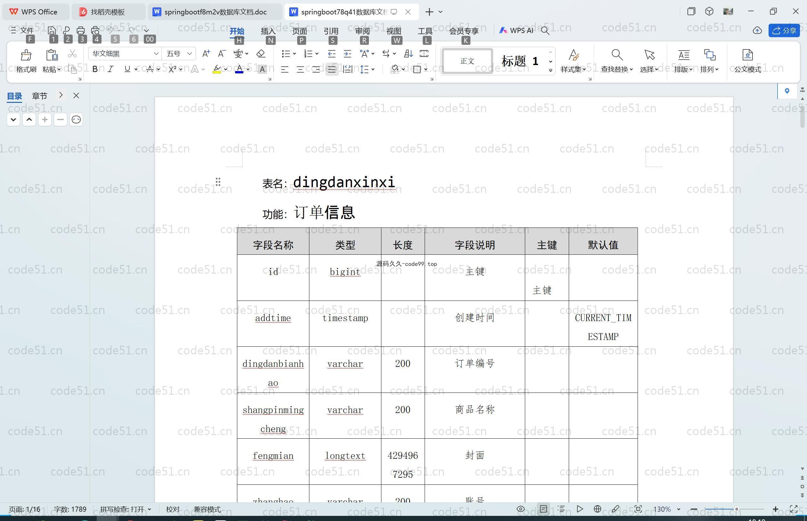Switch to outline view icon in status bar

click(x=561, y=509)
